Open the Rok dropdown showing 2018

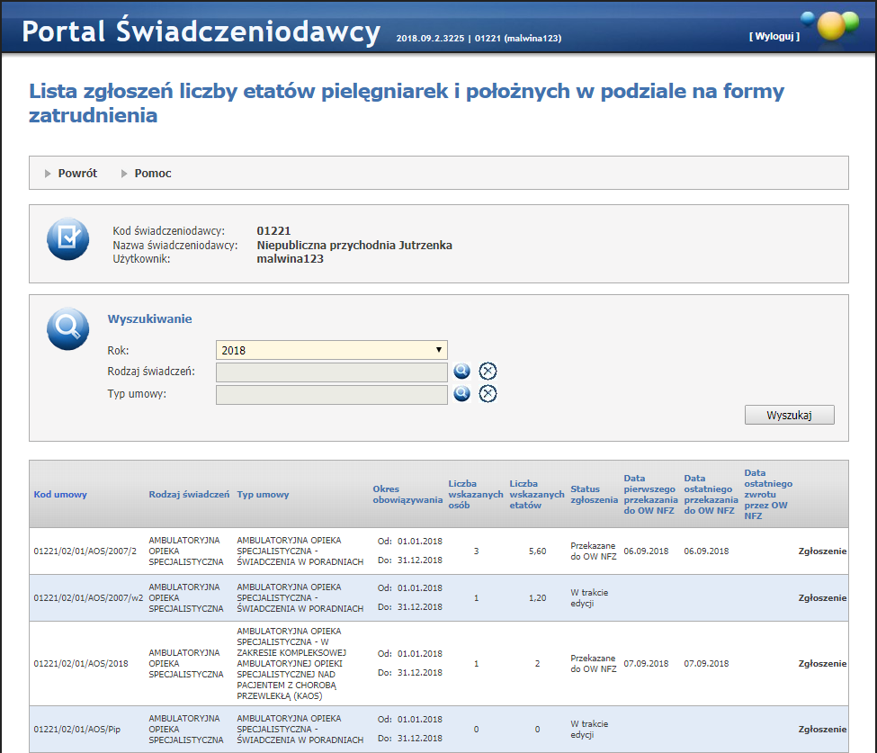coord(331,350)
